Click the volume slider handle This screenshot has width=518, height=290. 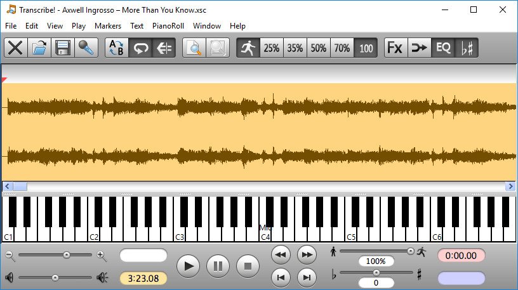55,277
